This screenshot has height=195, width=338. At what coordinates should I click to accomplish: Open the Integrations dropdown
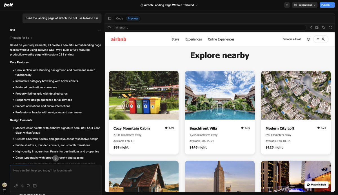[305, 5]
